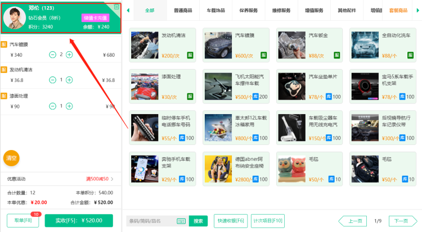This screenshot has height=232, width=422.
Task: Switch to the 保养服务 tab
Action: click(x=249, y=10)
